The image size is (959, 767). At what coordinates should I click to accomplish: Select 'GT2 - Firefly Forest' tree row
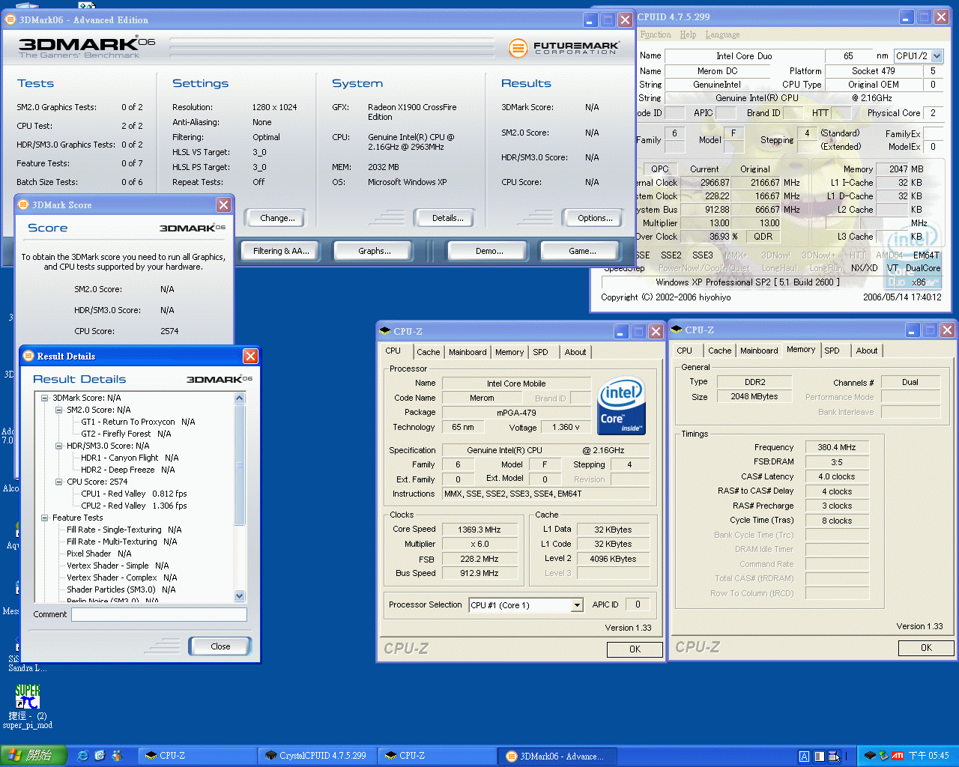pyautogui.click(x=126, y=434)
